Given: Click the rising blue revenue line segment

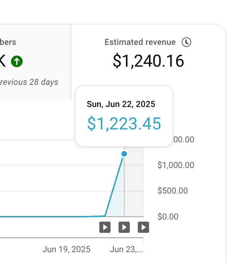Looking at the screenshot, I should [x=115, y=185].
